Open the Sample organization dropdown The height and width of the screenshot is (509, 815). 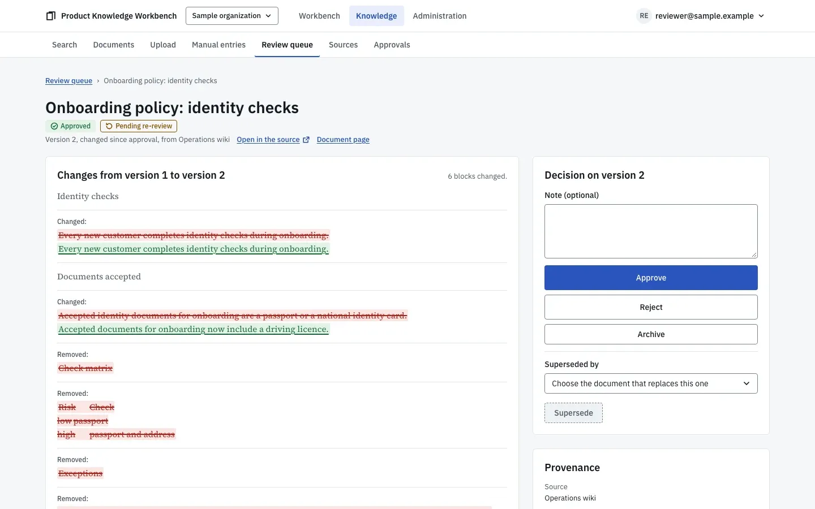pyautogui.click(x=232, y=16)
